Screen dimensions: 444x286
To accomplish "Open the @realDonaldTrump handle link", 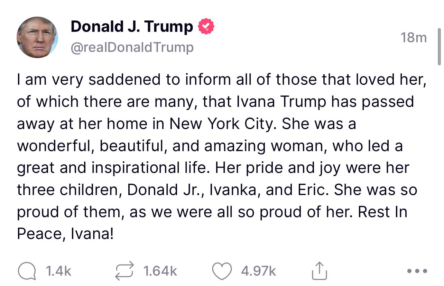I will pos(132,47).
